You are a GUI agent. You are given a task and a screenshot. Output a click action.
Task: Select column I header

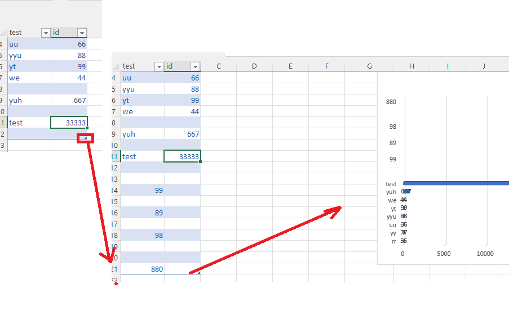click(x=448, y=66)
